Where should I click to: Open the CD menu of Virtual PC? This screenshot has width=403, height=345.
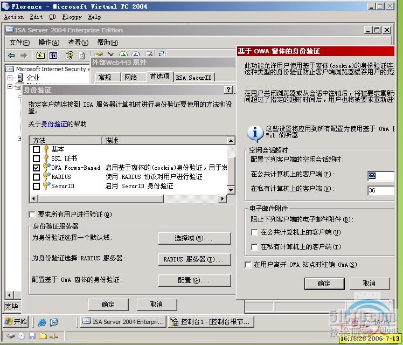point(52,17)
